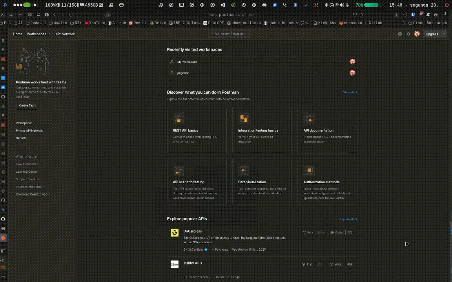This screenshot has width=452, height=282.
Task: Click the volume icon in menu bar
Action: (342, 5)
